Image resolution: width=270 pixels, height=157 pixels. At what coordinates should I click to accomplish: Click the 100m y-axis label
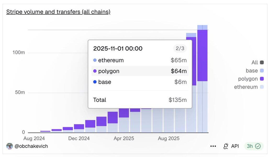click(x=19, y=53)
